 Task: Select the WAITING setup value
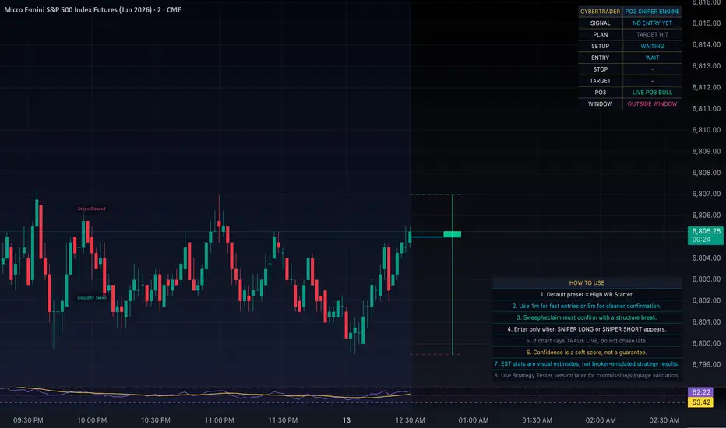tap(652, 46)
